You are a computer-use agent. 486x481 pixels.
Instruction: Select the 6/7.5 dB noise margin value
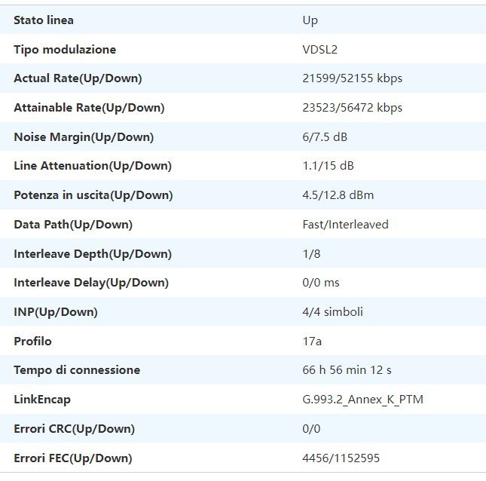(x=325, y=137)
